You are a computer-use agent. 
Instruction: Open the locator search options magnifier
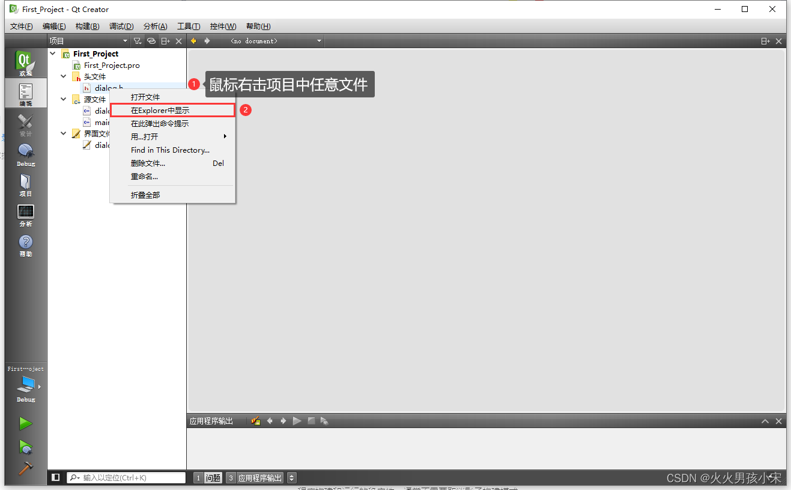point(74,477)
